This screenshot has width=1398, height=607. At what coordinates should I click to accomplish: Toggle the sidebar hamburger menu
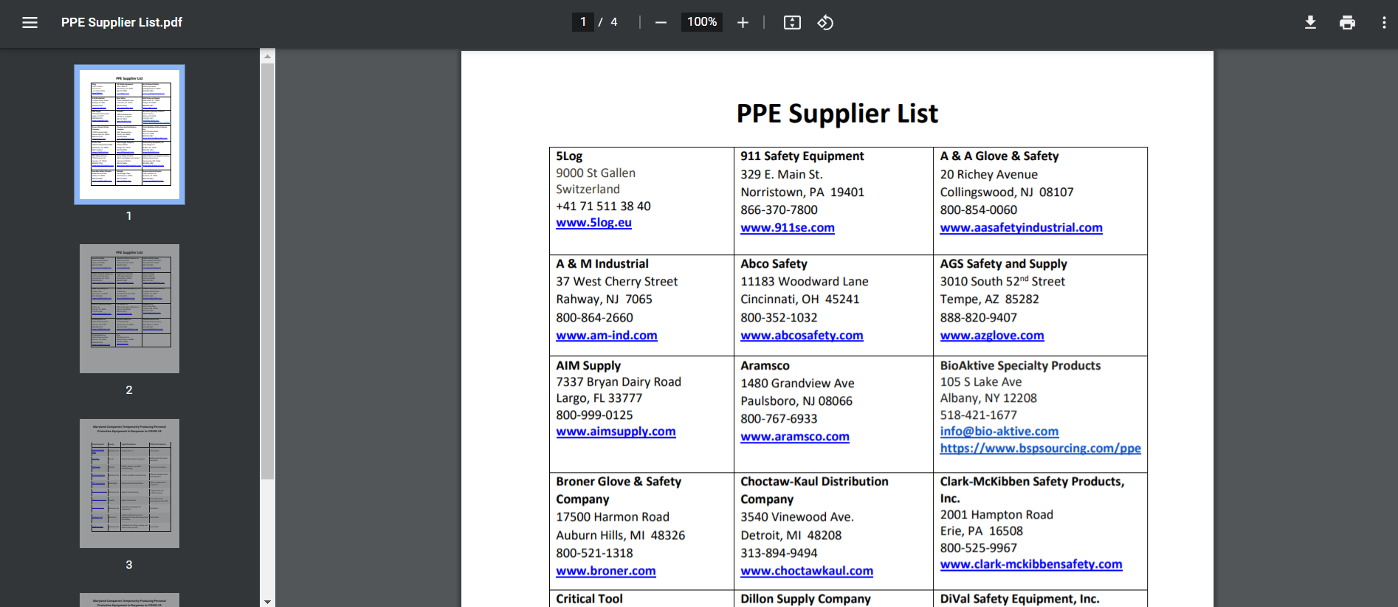pos(30,22)
